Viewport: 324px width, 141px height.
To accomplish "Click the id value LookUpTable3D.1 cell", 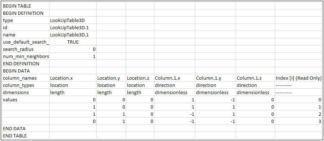I will [x=73, y=27].
